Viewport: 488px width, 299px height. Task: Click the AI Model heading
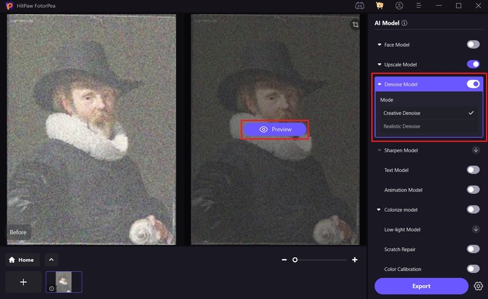387,23
